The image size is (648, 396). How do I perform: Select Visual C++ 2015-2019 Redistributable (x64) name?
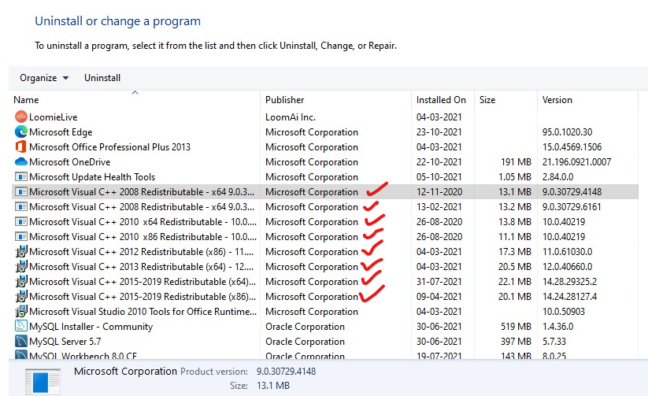coord(143,282)
